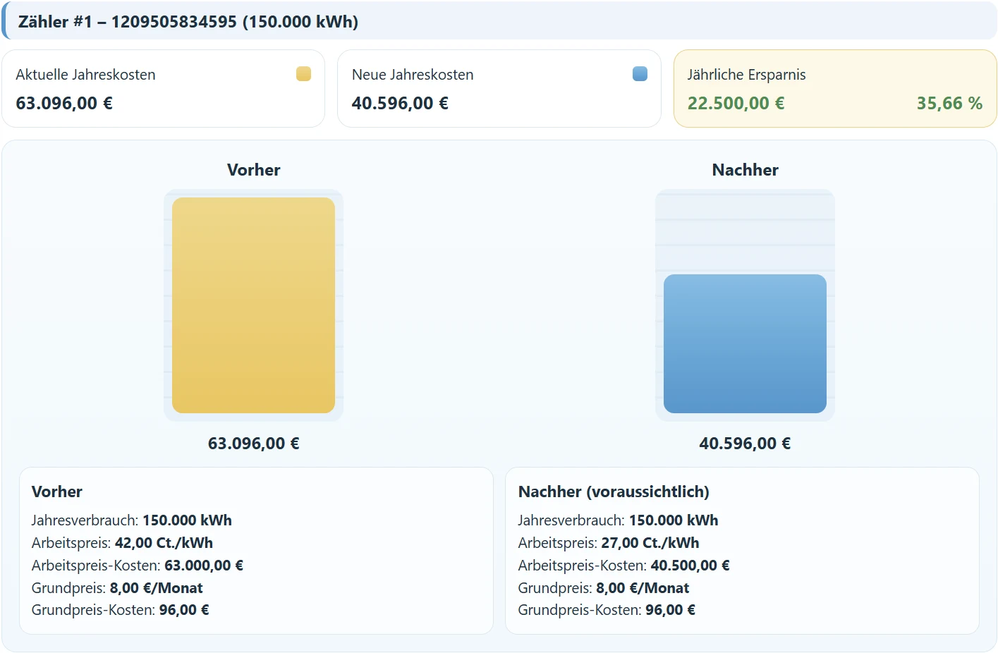Click the 40.596,00 € label under blue bar
This screenshot has width=998, height=653.
coord(745,444)
